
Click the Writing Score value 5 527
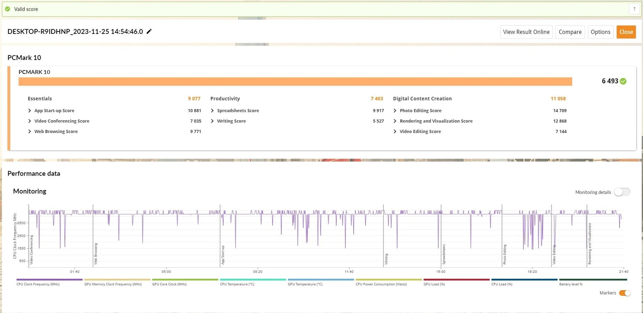pos(378,121)
